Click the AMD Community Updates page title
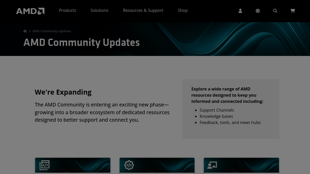310x174 pixels. pyautogui.click(x=82, y=43)
